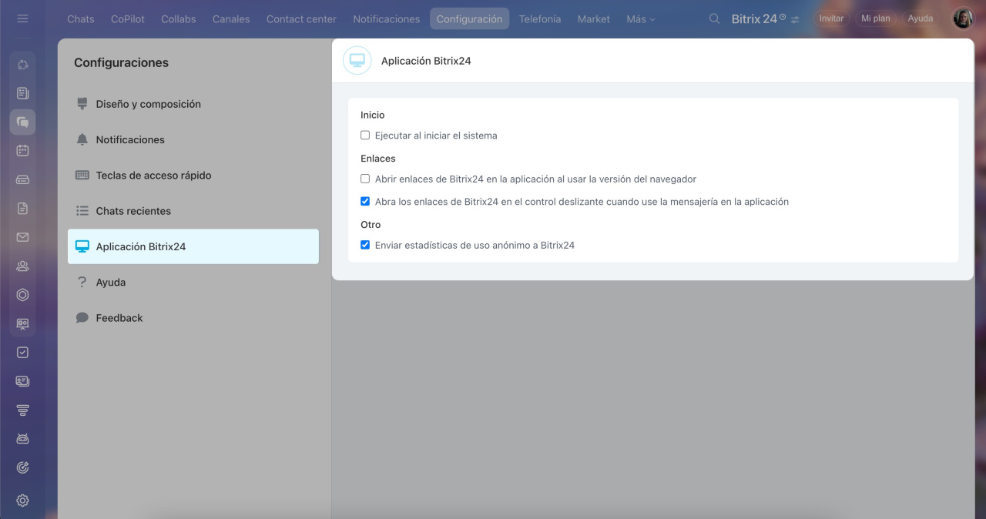Open the gear settings icon in sidebar
This screenshot has height=519, width=986.
22,501
